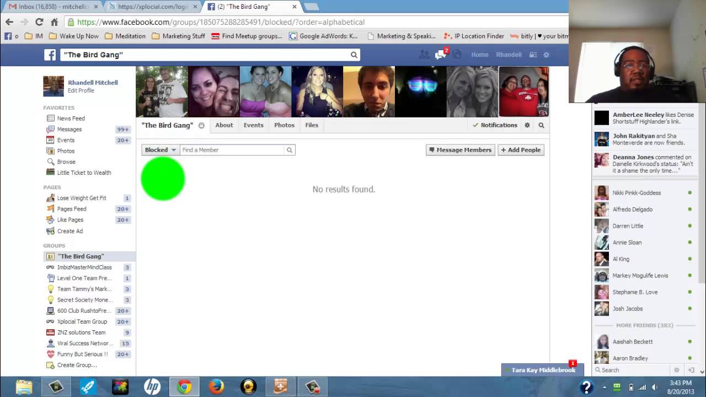Viewport: 706px width, 397px height.
Task: Open the group About tab
Action: [224, 125]
